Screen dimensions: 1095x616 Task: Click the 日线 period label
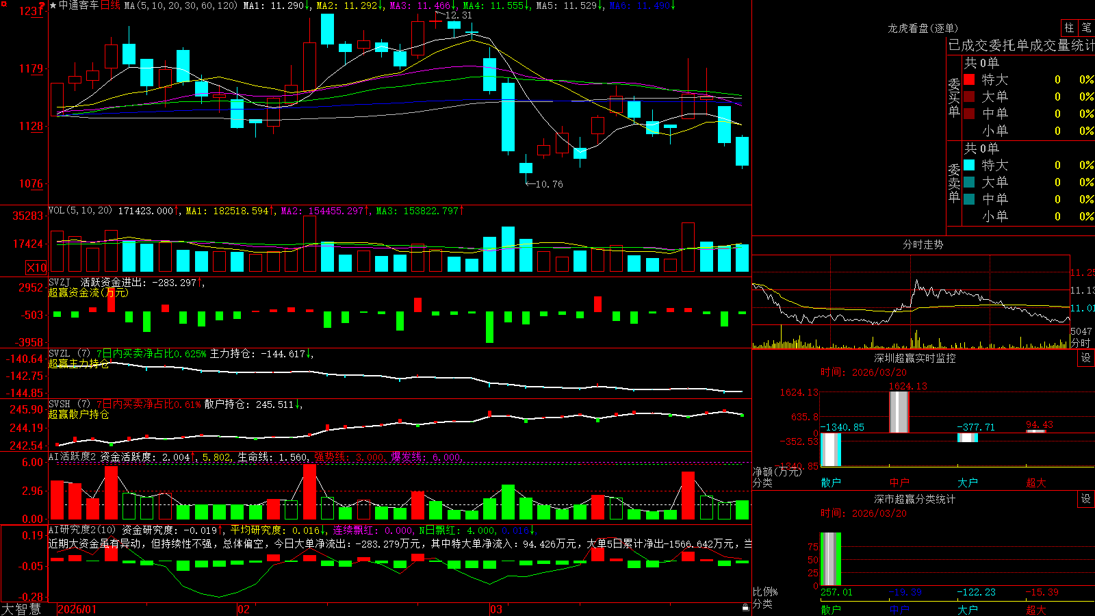[110, 5]
